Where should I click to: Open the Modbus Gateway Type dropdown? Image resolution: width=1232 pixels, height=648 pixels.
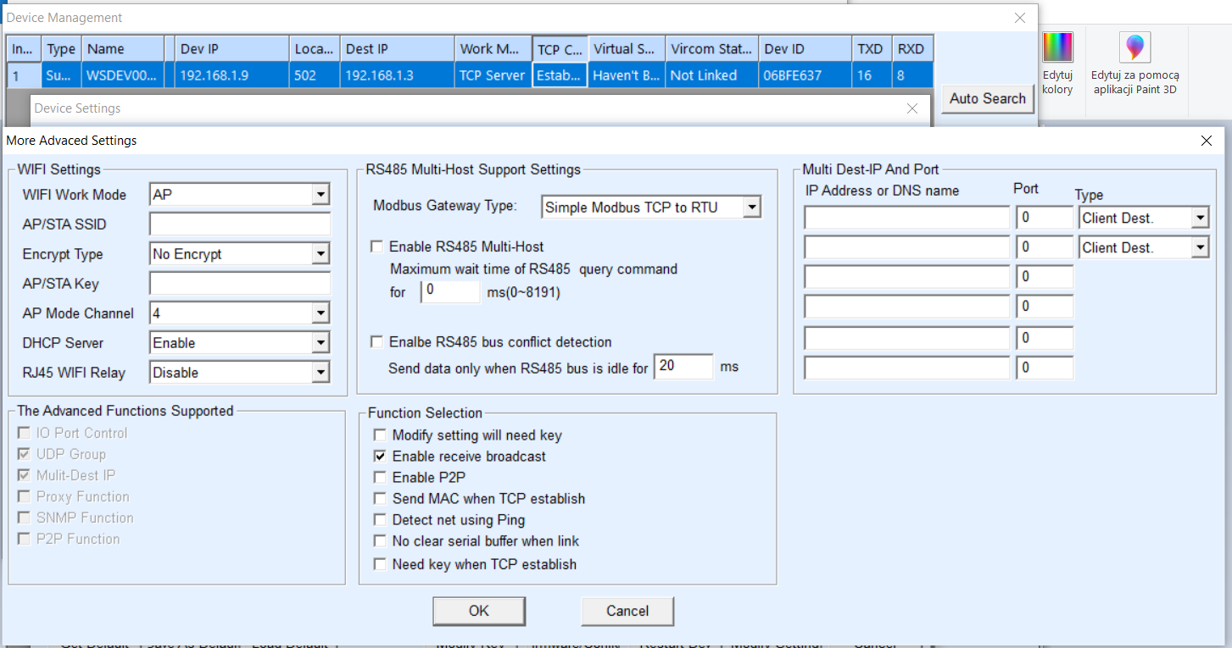751,206
